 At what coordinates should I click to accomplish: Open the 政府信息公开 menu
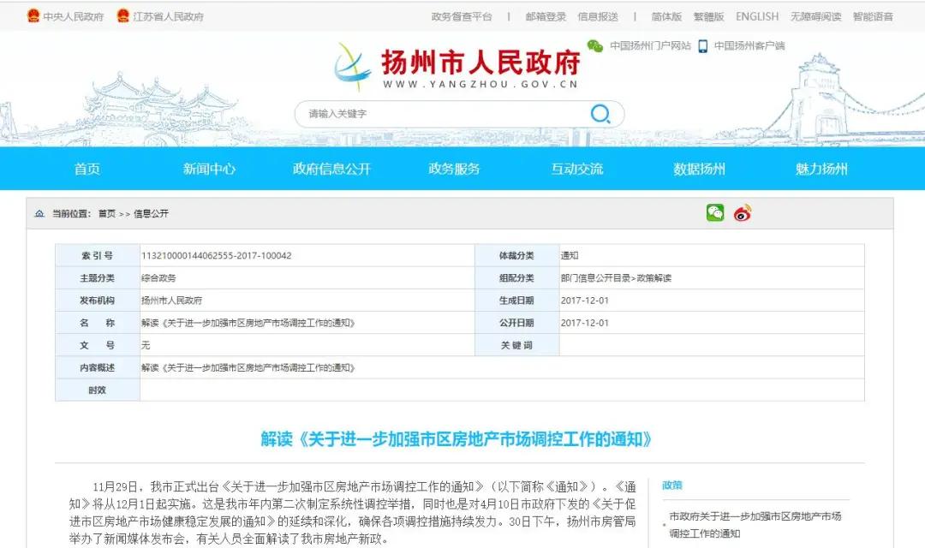click(x=332, y=169)
